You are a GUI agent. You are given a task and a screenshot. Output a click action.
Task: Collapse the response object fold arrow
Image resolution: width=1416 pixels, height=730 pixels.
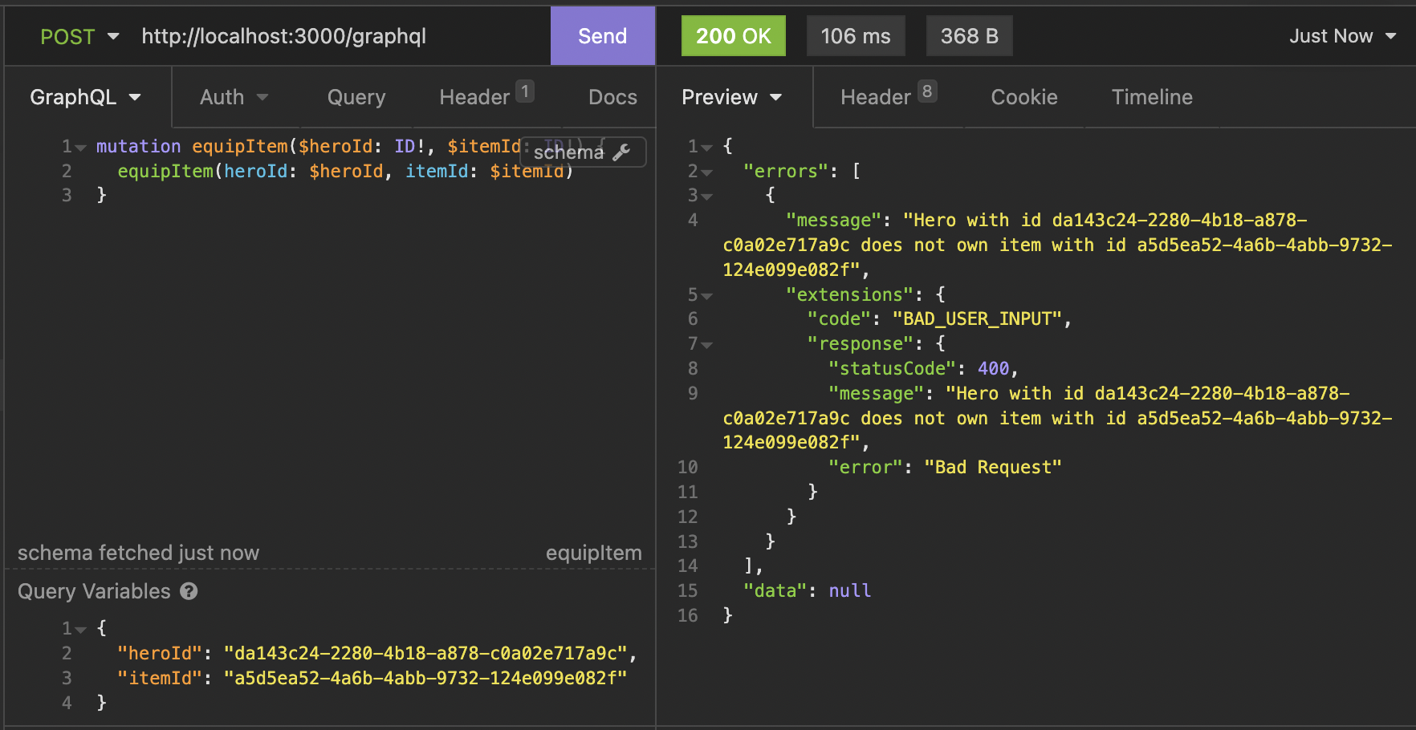click(706, 344)
